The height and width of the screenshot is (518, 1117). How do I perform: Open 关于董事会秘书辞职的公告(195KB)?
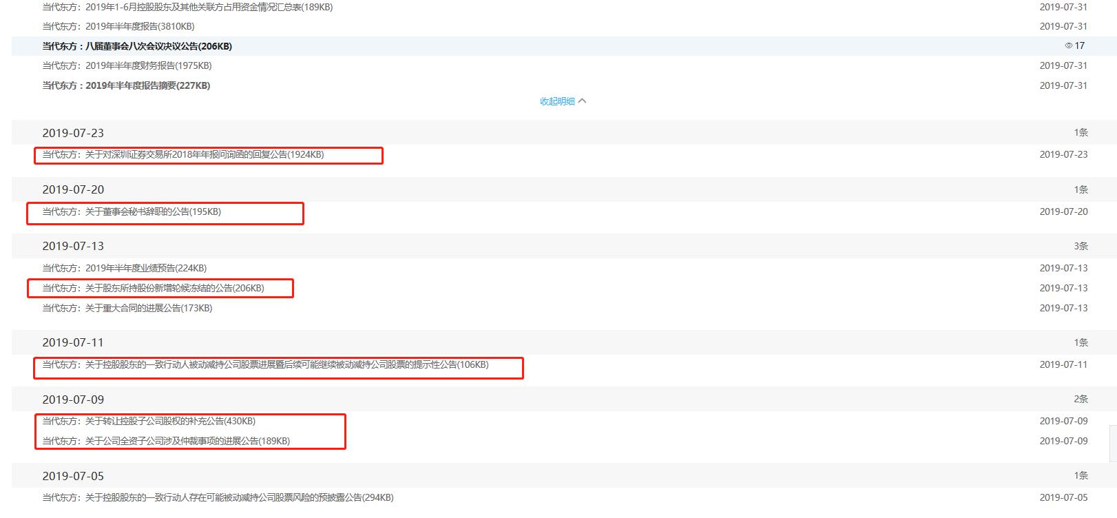click(132, 211)
